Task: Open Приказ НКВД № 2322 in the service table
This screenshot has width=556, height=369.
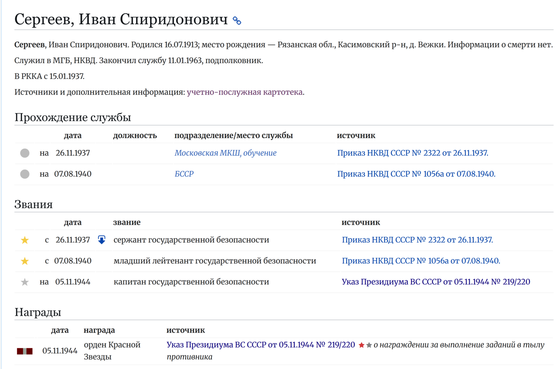Action: (x=412, y=153)
